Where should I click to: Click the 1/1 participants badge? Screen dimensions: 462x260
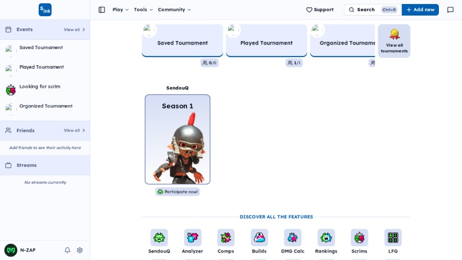pyautogui.click(x=294, y=63)
